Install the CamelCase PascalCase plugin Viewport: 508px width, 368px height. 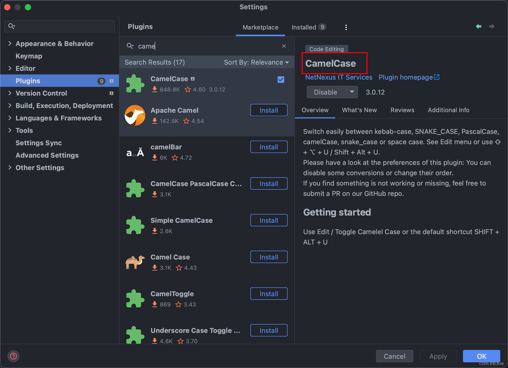click(269, 184)
